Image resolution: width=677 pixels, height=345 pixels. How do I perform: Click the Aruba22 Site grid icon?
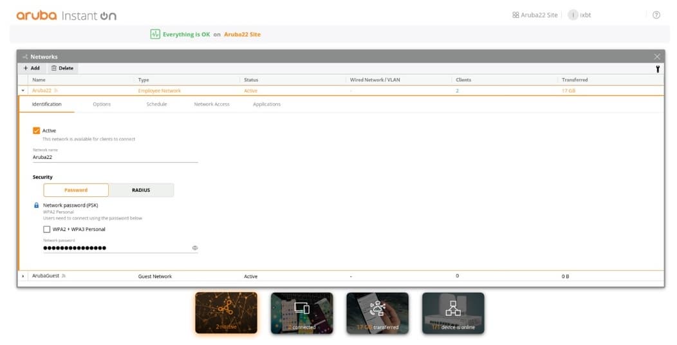click(515, 15)
